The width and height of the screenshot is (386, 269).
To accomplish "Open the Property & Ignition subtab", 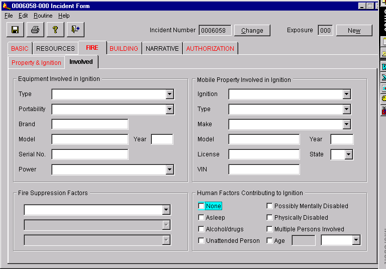I will click(36, 63).
